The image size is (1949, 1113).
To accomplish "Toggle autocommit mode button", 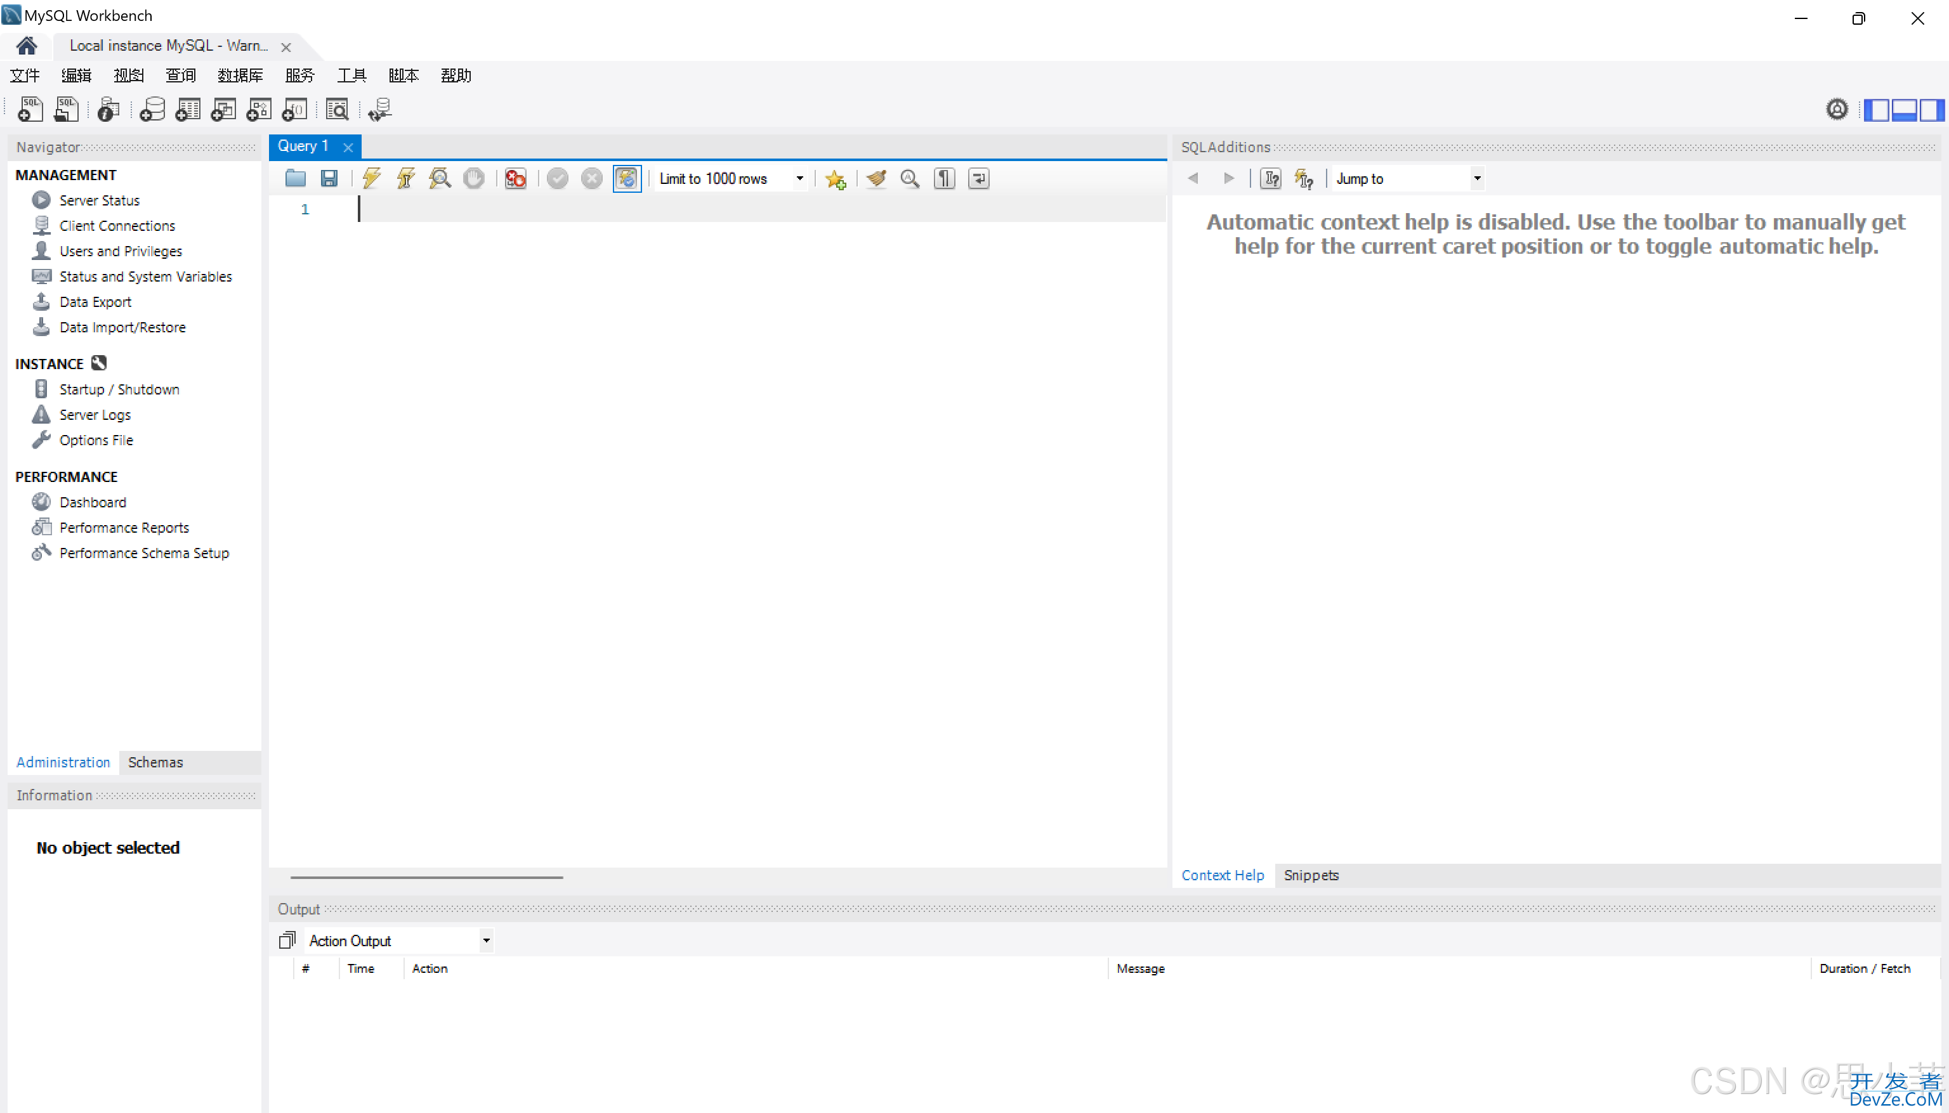I will tap(626, 178).
